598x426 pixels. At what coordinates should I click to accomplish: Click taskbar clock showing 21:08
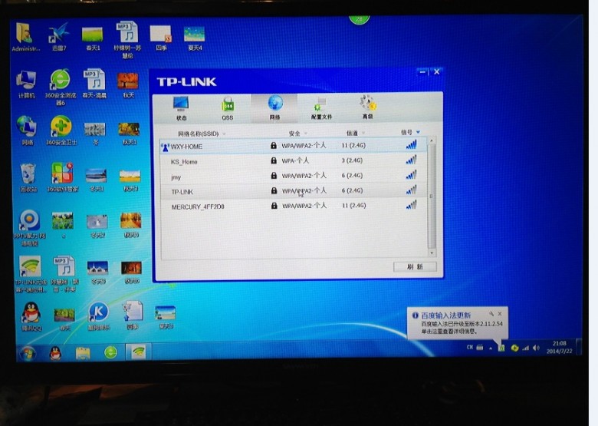(559, 347)
